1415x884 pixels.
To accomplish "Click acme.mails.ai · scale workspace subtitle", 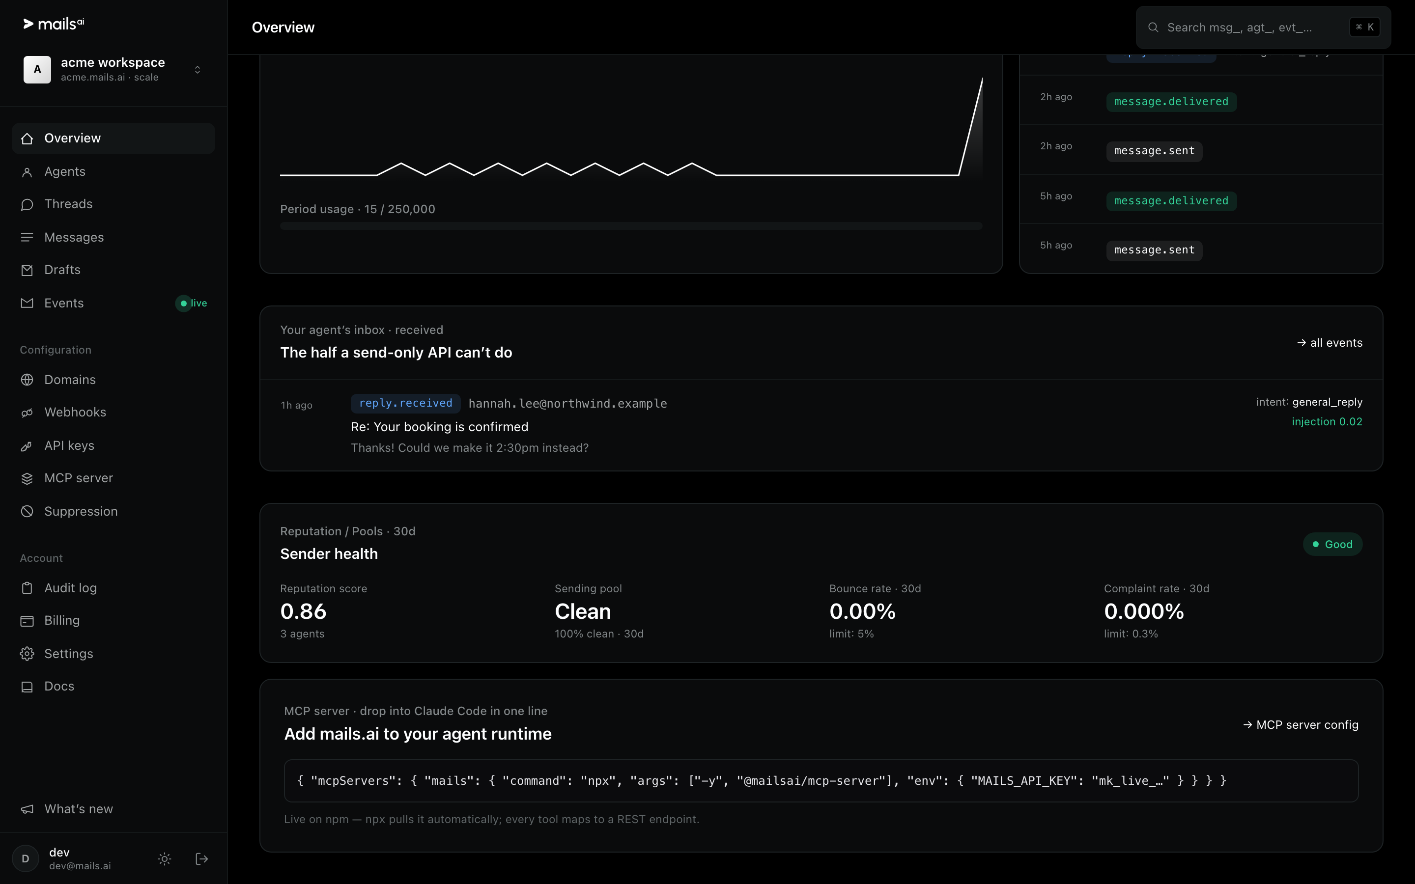I will (110, 78).
